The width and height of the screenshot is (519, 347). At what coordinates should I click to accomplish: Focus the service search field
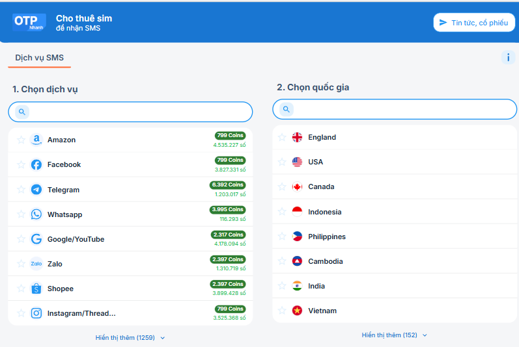(138, 112)
